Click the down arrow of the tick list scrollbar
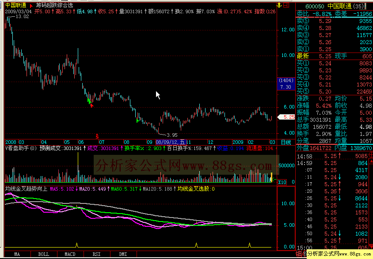The height and width of the screenshot is (259, 373). pos(371,247)
